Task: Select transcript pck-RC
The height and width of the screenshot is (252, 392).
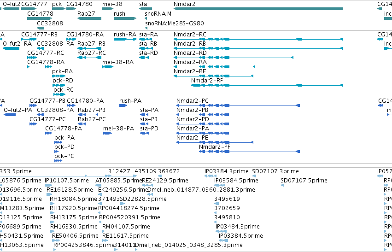Action: click(64, 89)
